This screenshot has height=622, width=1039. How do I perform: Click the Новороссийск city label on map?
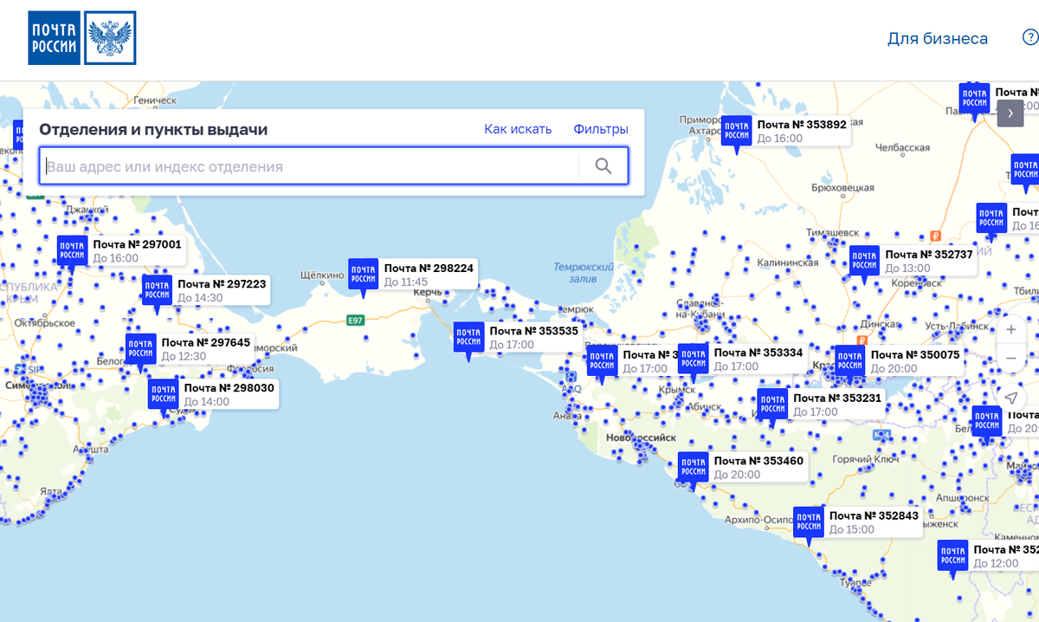pyautogui.click(x=642, y=437)
